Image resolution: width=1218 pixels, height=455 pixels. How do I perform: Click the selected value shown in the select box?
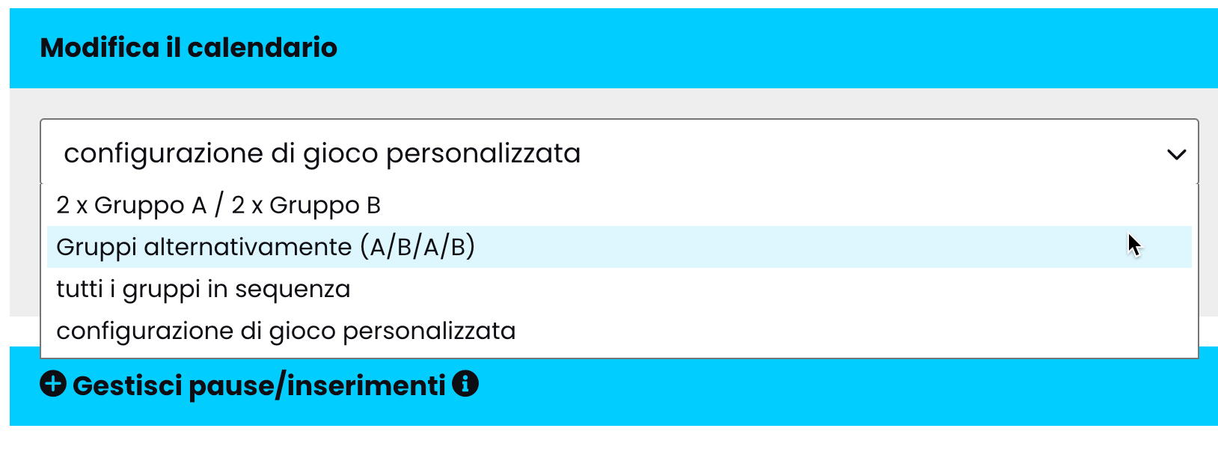click(x=322, y=153)
